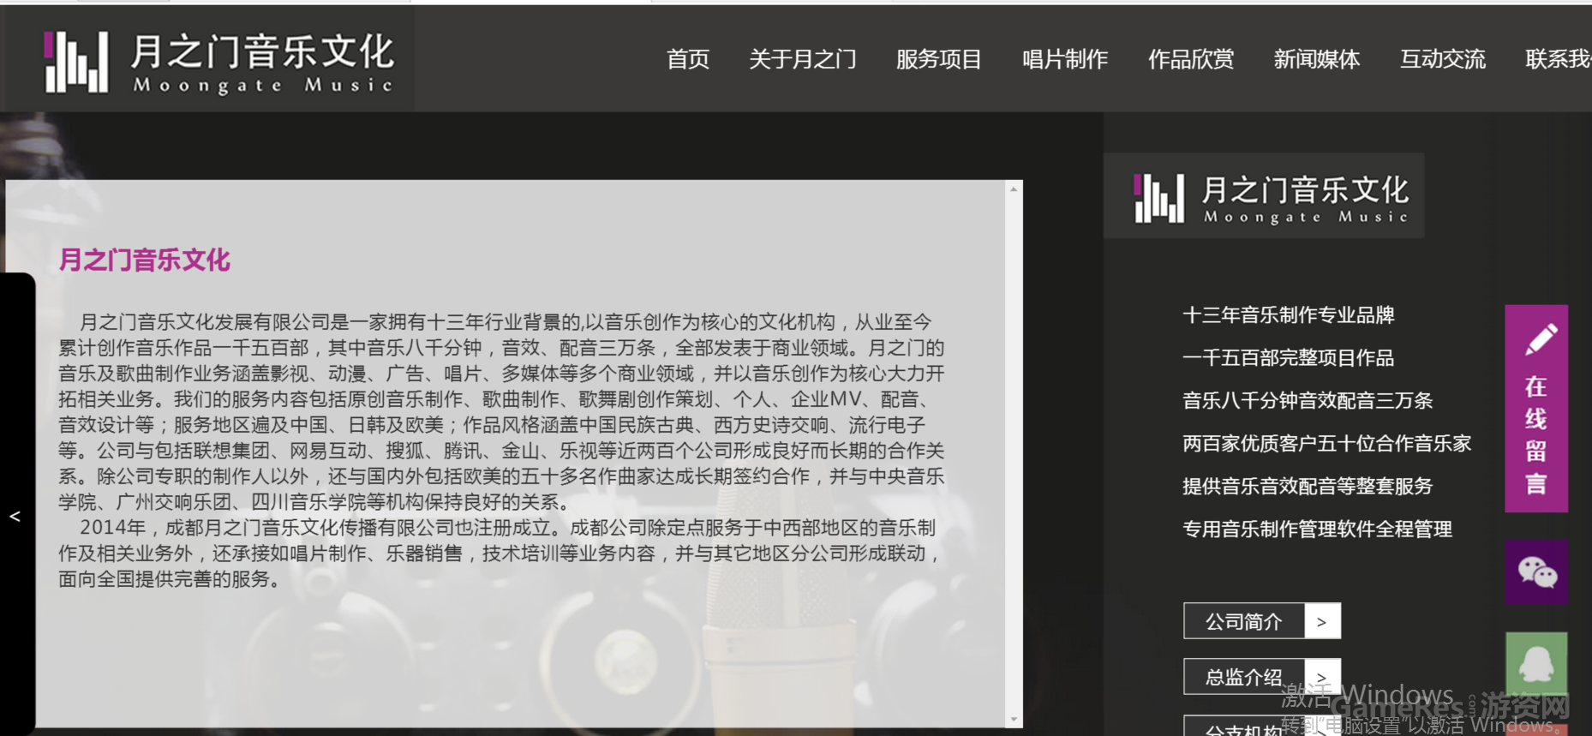Open the 互动交流 navigation item
Image resolution: width=1592 pixels, height=736 pixels.
point(1443,59)
